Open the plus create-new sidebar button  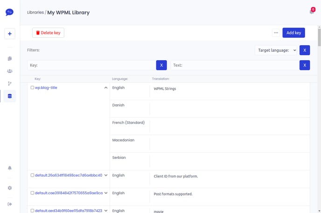[x=10, y=34]
